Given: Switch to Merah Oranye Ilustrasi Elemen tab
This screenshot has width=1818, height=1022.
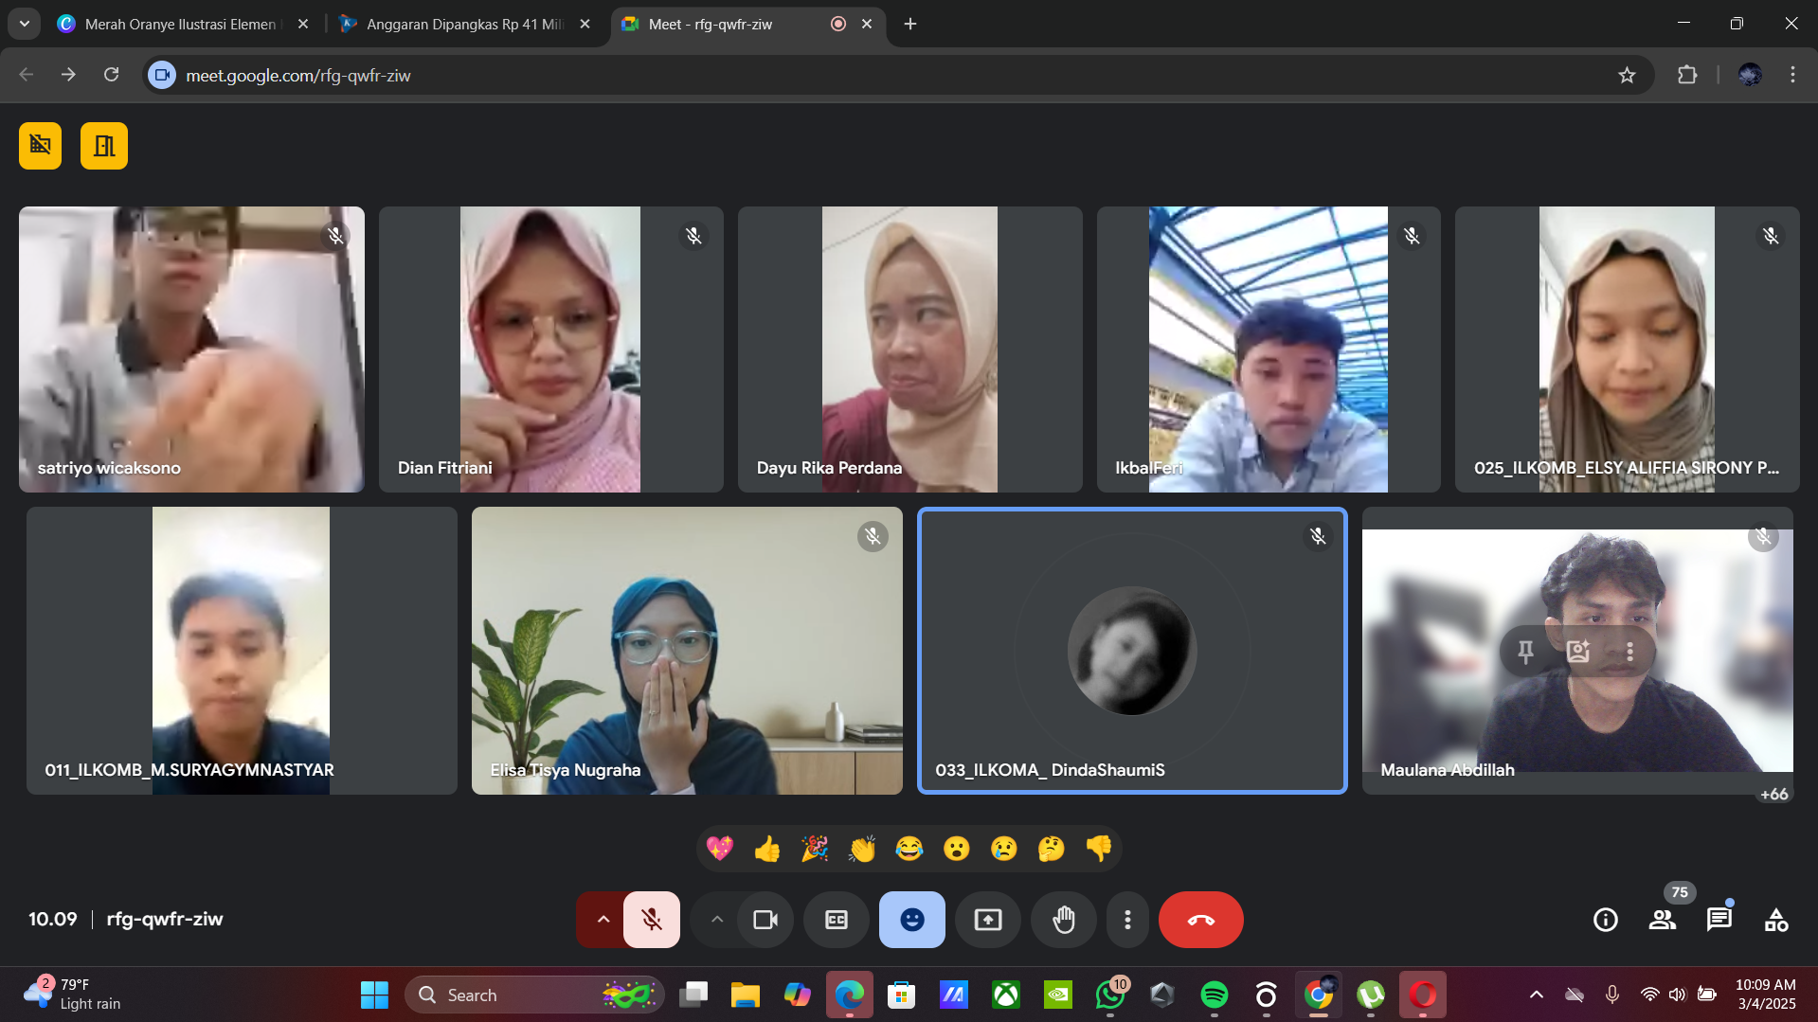Looking at the screenshot, I should (x=180, y=24).
